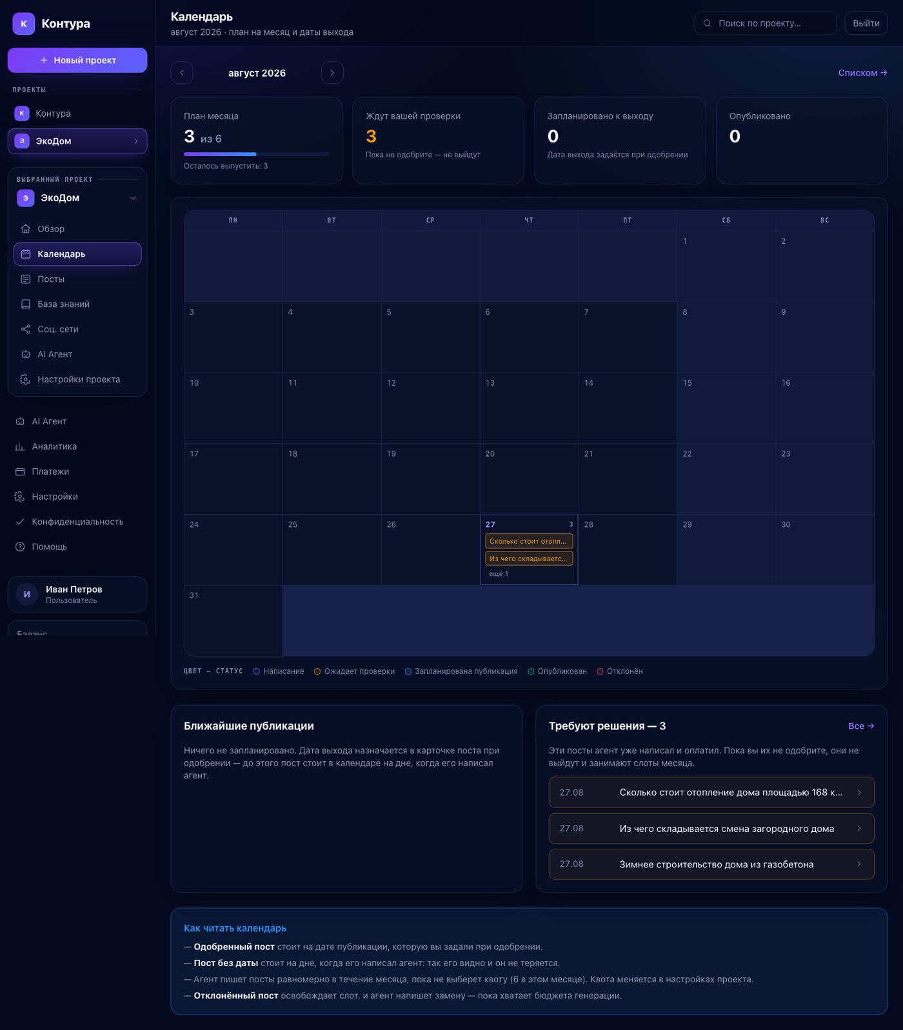The image size is (903, 1030).
Task: Click the Иван Петров avatar
Action: (26, 595)
